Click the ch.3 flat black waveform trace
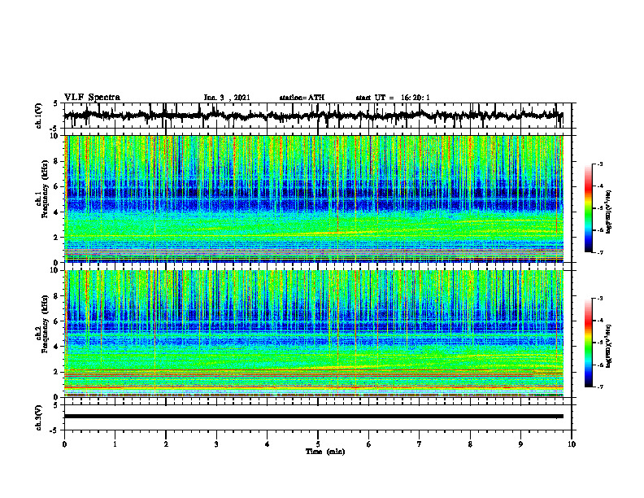The height and width of the screenshot is (498, 644). 313,417
